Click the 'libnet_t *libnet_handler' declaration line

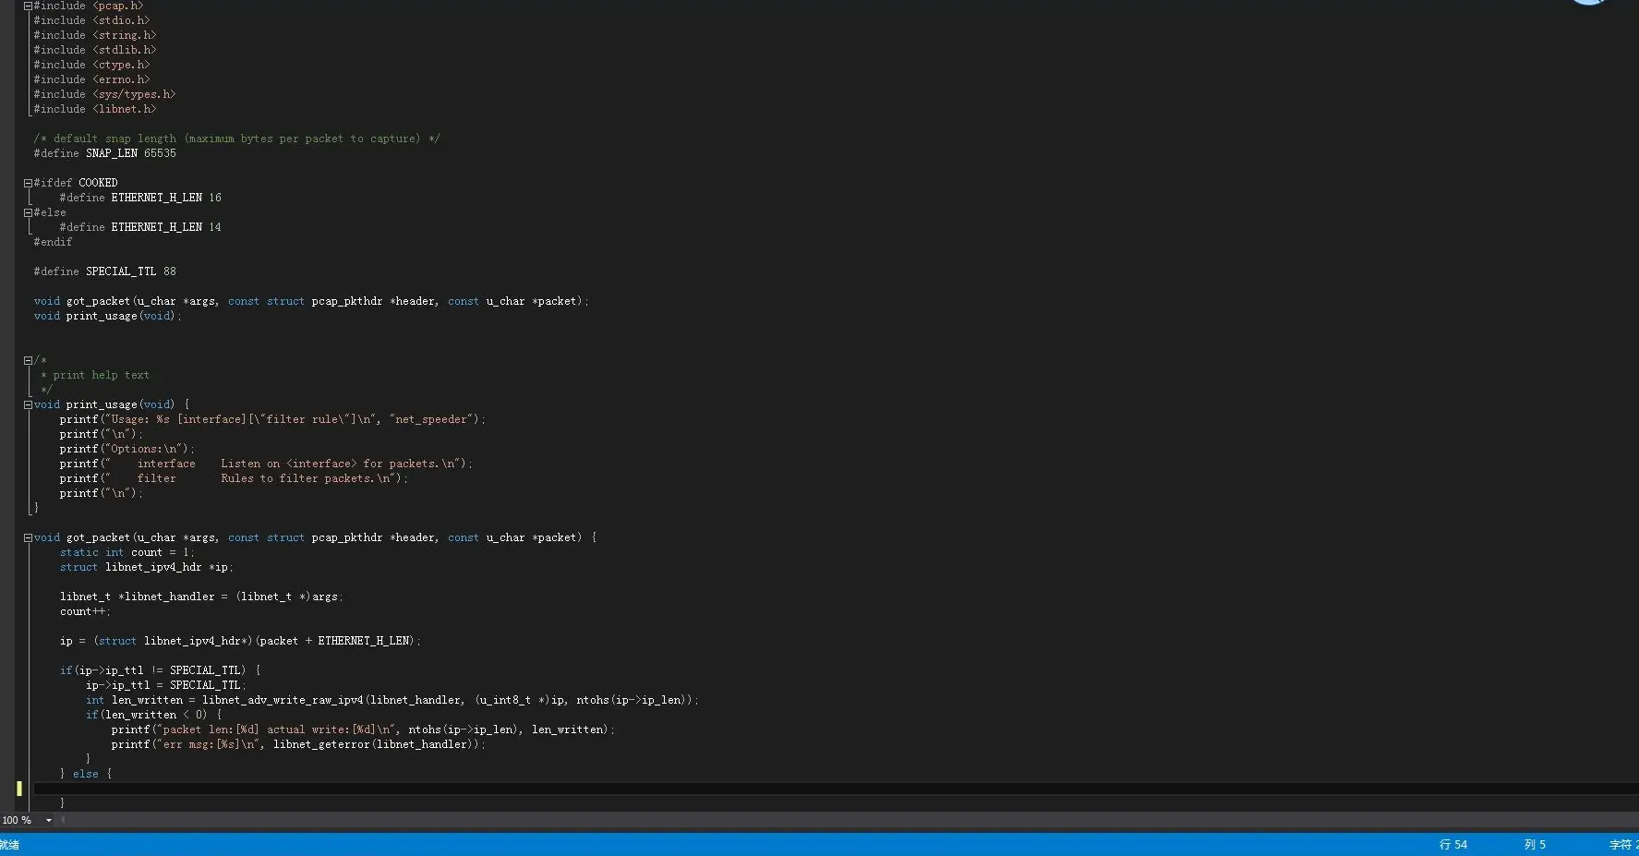click(x=201, y=597)
